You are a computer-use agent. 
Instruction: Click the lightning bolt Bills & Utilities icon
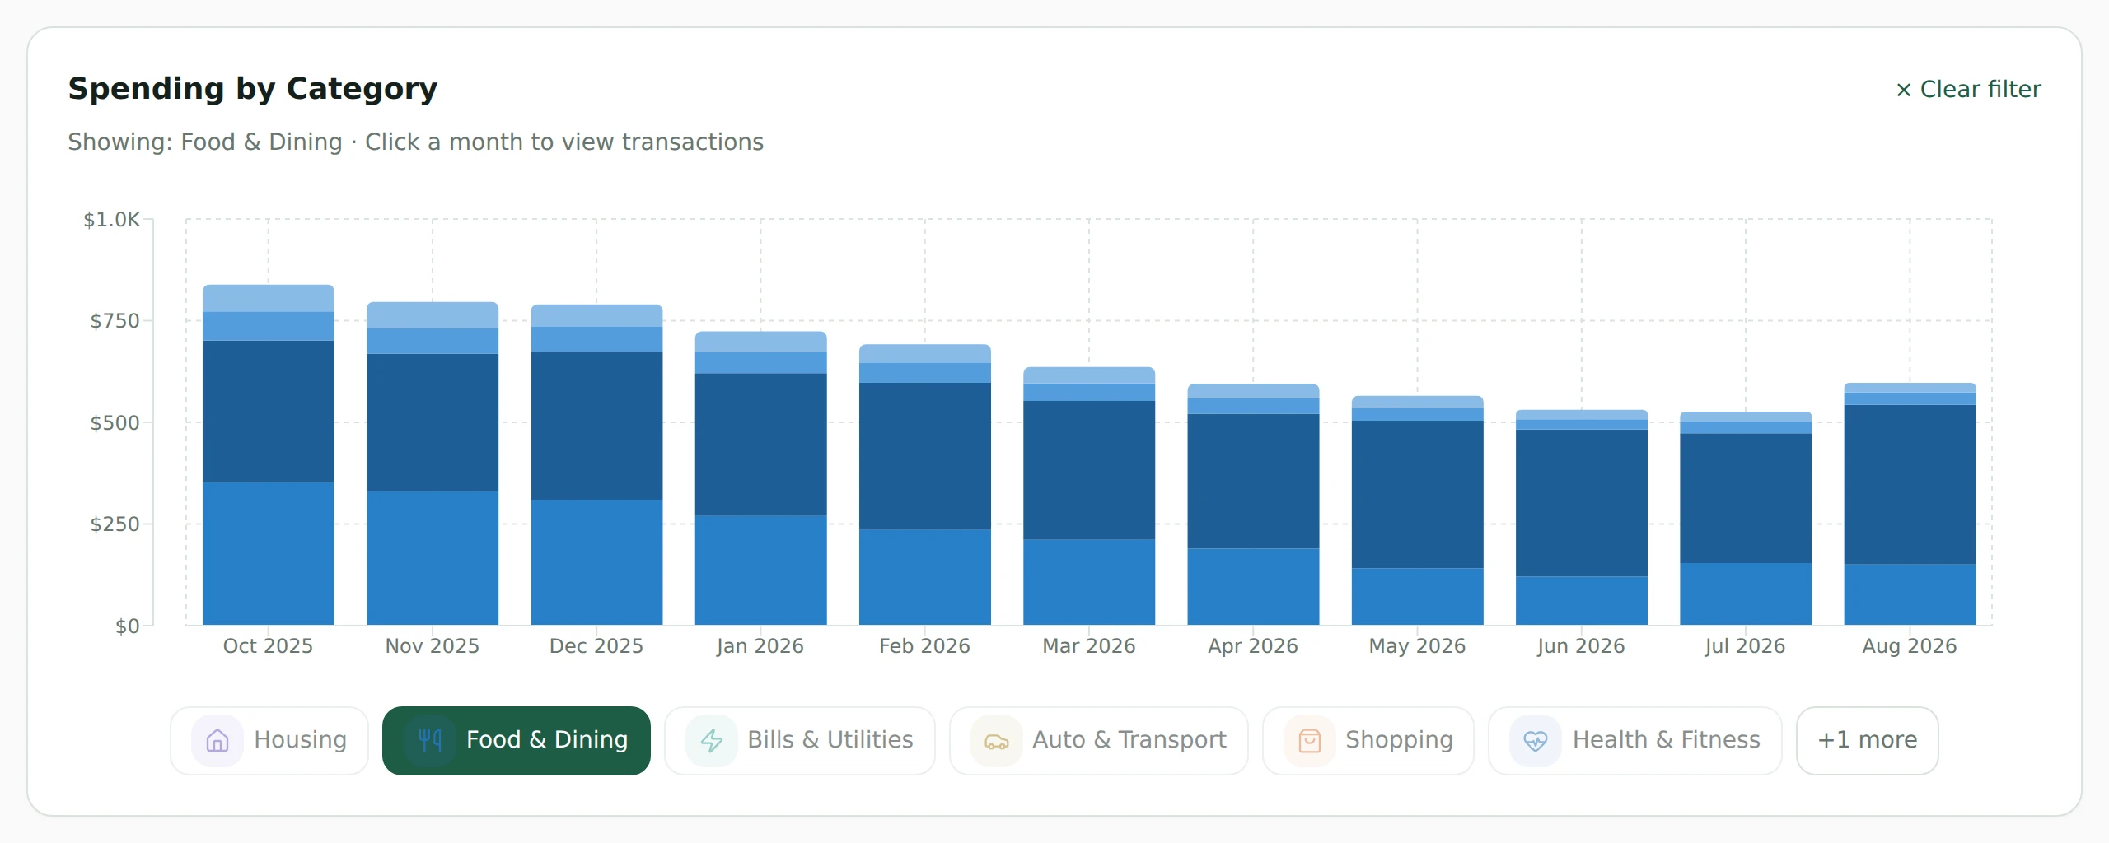tap(712, 741)
